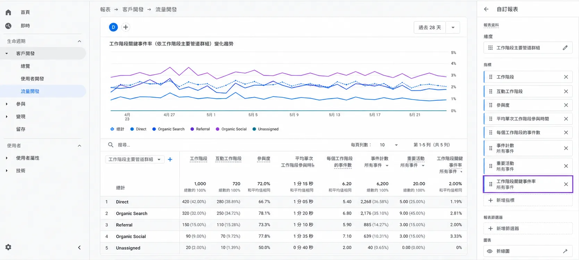The width and height of the screenshot is (579, 260).
Task: Open 使用者開發 report
Action: coord(32,79)
